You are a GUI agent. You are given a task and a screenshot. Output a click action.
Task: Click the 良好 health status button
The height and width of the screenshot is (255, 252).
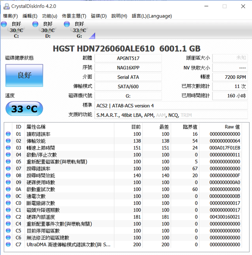(x=24, y=75)
